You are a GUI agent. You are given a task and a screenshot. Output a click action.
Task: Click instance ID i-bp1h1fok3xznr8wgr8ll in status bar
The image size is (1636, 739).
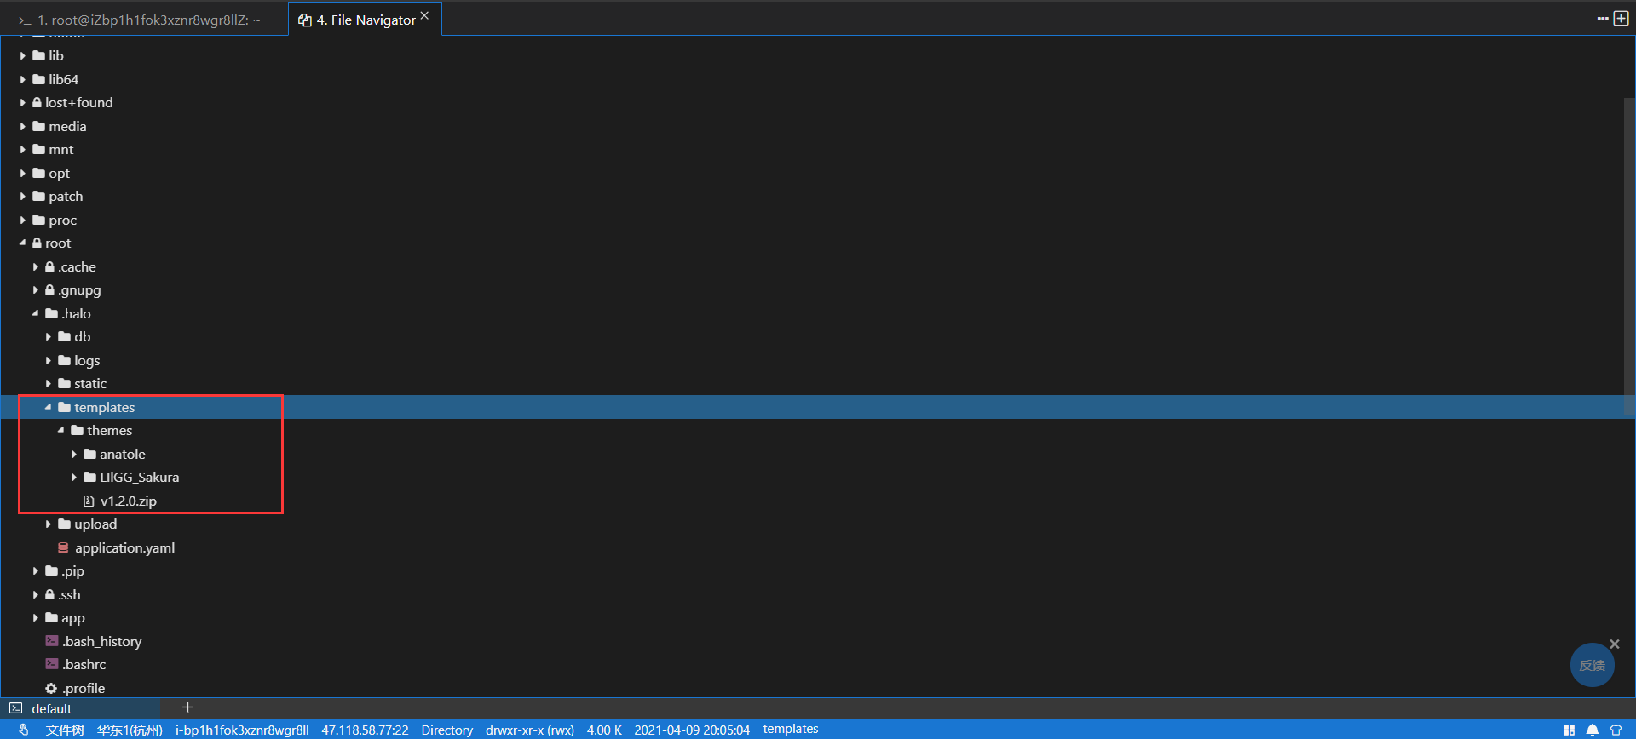click(x=242, y=730)
